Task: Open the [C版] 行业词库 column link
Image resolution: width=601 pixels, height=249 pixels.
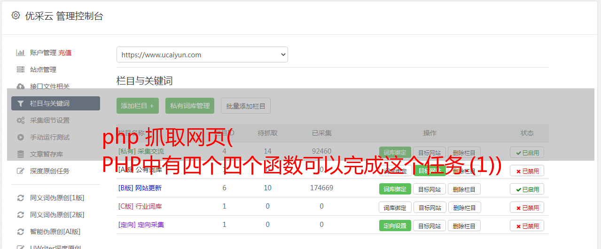Action: pyautogui.click(x=140, y=206)
